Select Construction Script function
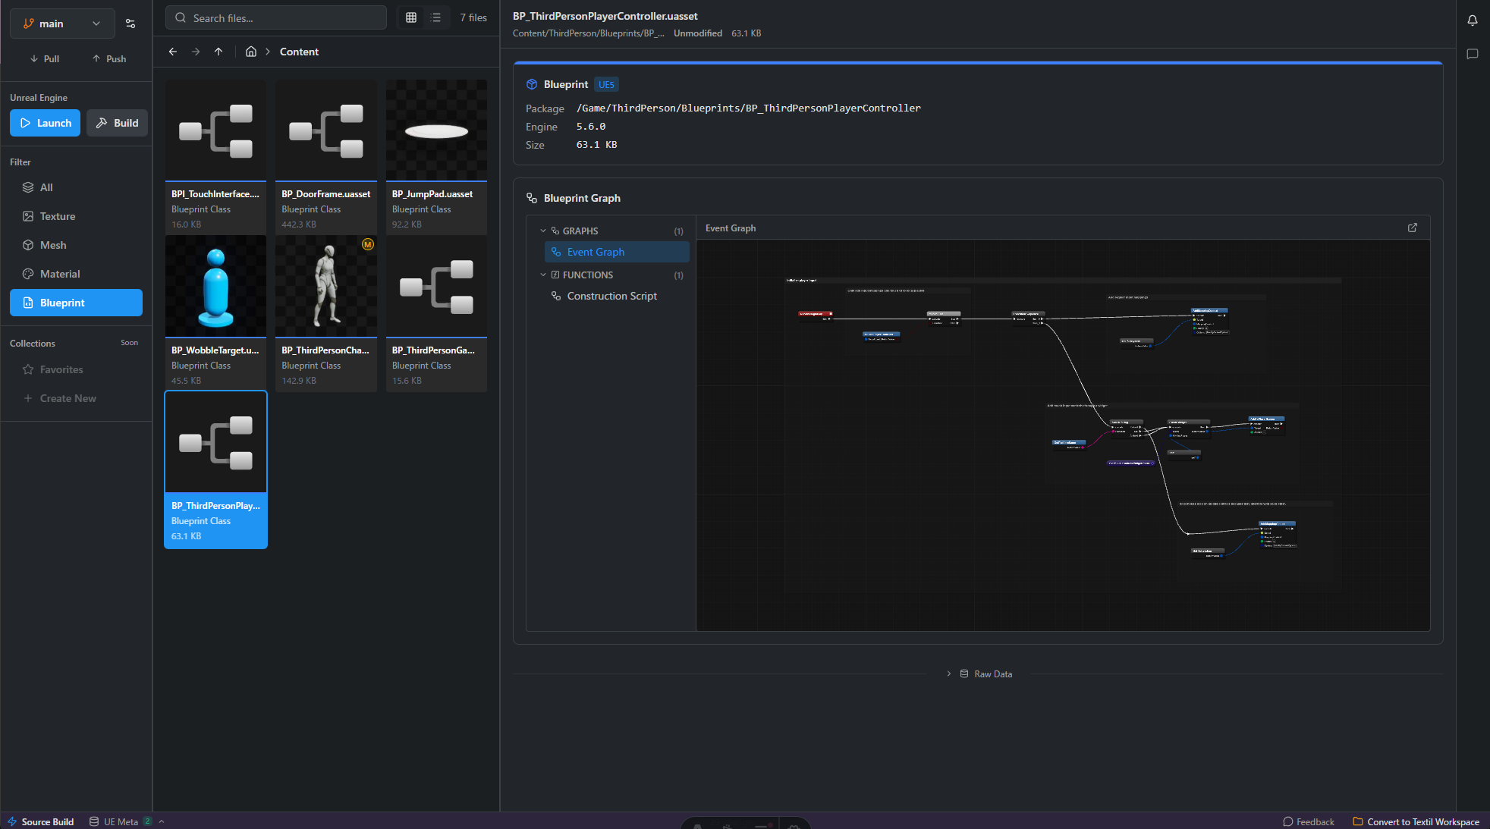 (x=611, y=296)
